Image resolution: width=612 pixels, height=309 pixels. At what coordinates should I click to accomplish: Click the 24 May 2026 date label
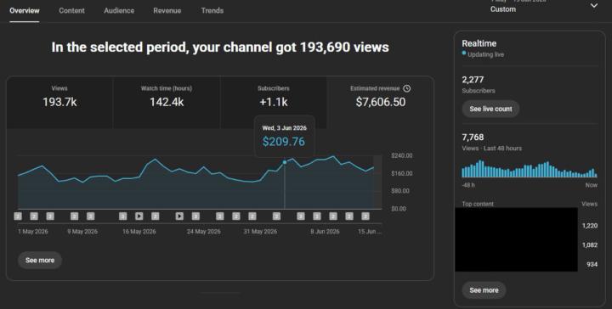pyautogui.click(x=203, y=232)
